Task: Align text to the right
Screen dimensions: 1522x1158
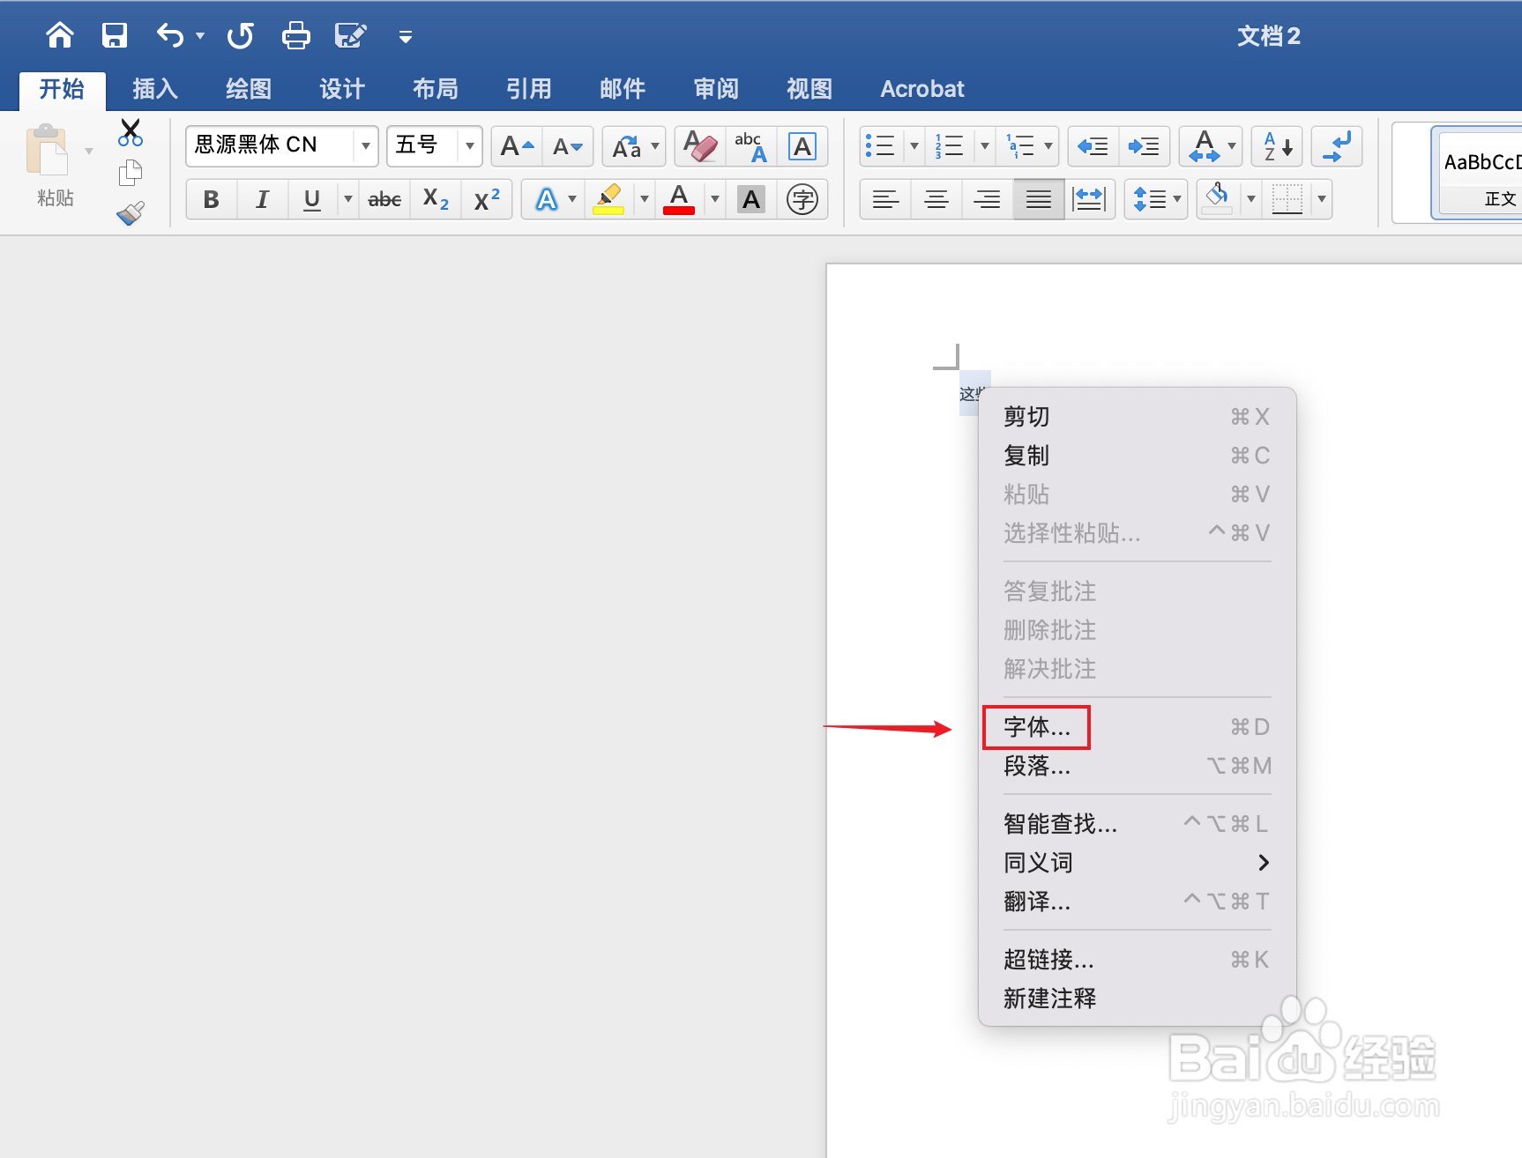Action: pyautogui.click(x=987, y=199)
